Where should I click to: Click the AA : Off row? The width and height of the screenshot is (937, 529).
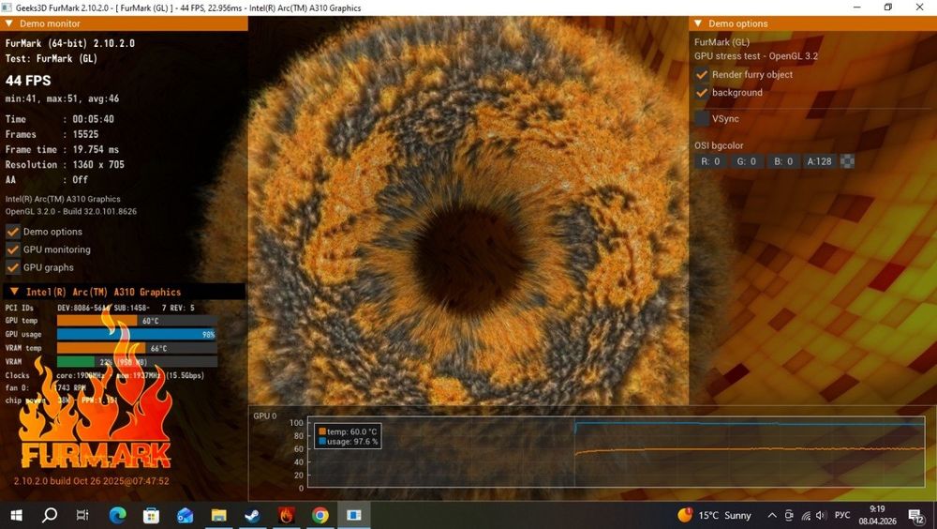pyautogui.click(x=47, y=179)
